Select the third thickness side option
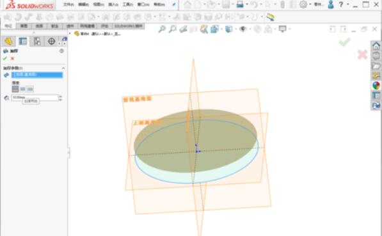This screenshot has height=236, width=382. click(x=30, y=89)
